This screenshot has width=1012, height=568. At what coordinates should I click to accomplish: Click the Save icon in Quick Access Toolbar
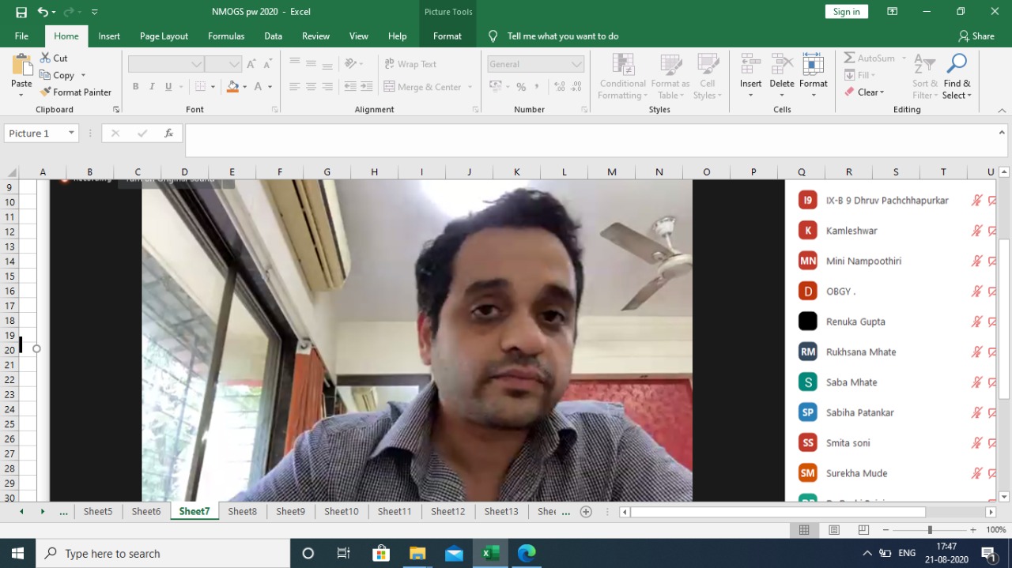[21, 12]
